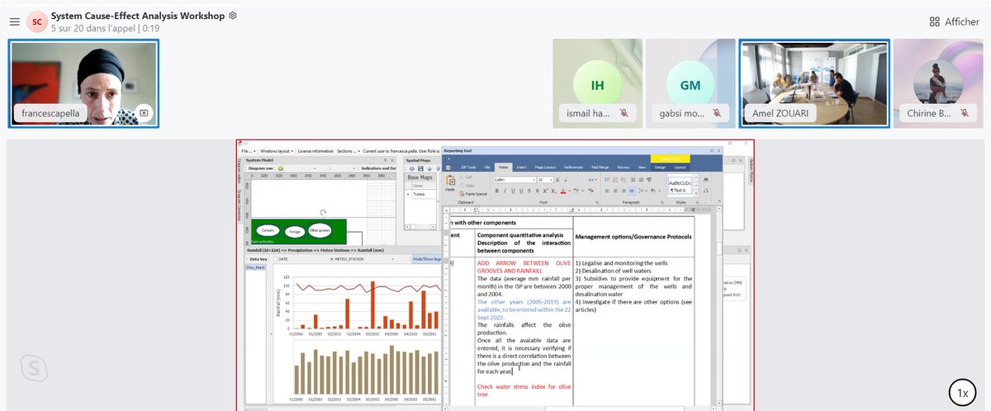Select francescapella's video thumbnail

click(x=83, y=83)
